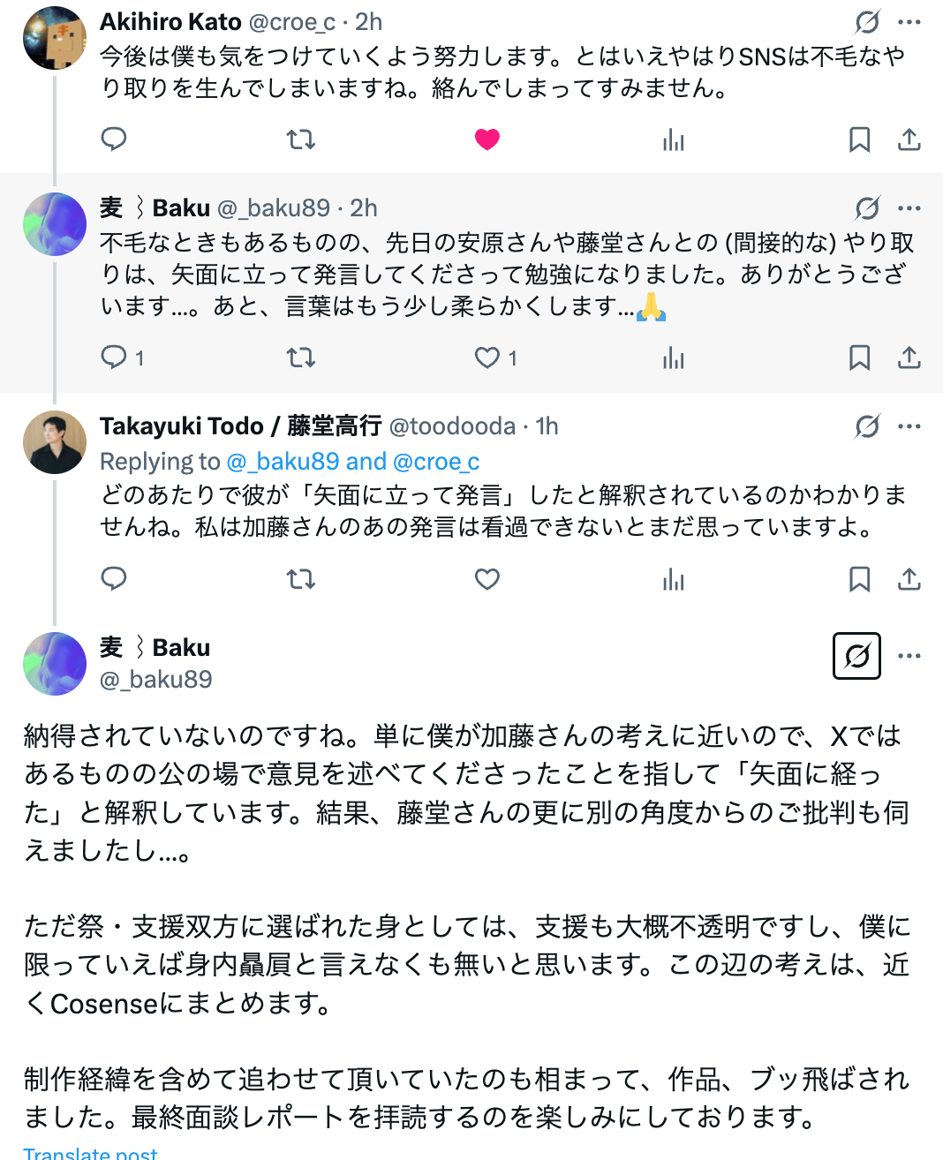Open the @croe_c mention link
The image size is (943, 1160).
(x=436, y=462)
